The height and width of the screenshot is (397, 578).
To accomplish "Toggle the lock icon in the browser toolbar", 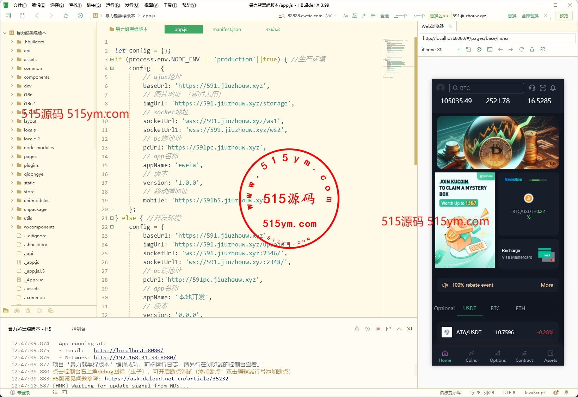I will pyautogui.click(x=532, y=49).
